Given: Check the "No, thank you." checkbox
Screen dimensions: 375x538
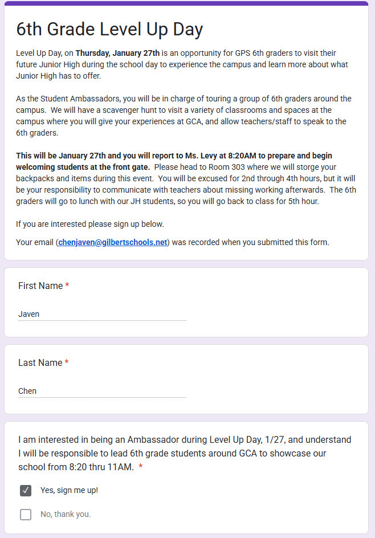Looking at the screenshot, I should pyautogui.click(x=26, y=515).
